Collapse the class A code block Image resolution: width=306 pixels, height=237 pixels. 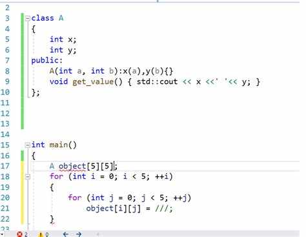click(28, 19)
